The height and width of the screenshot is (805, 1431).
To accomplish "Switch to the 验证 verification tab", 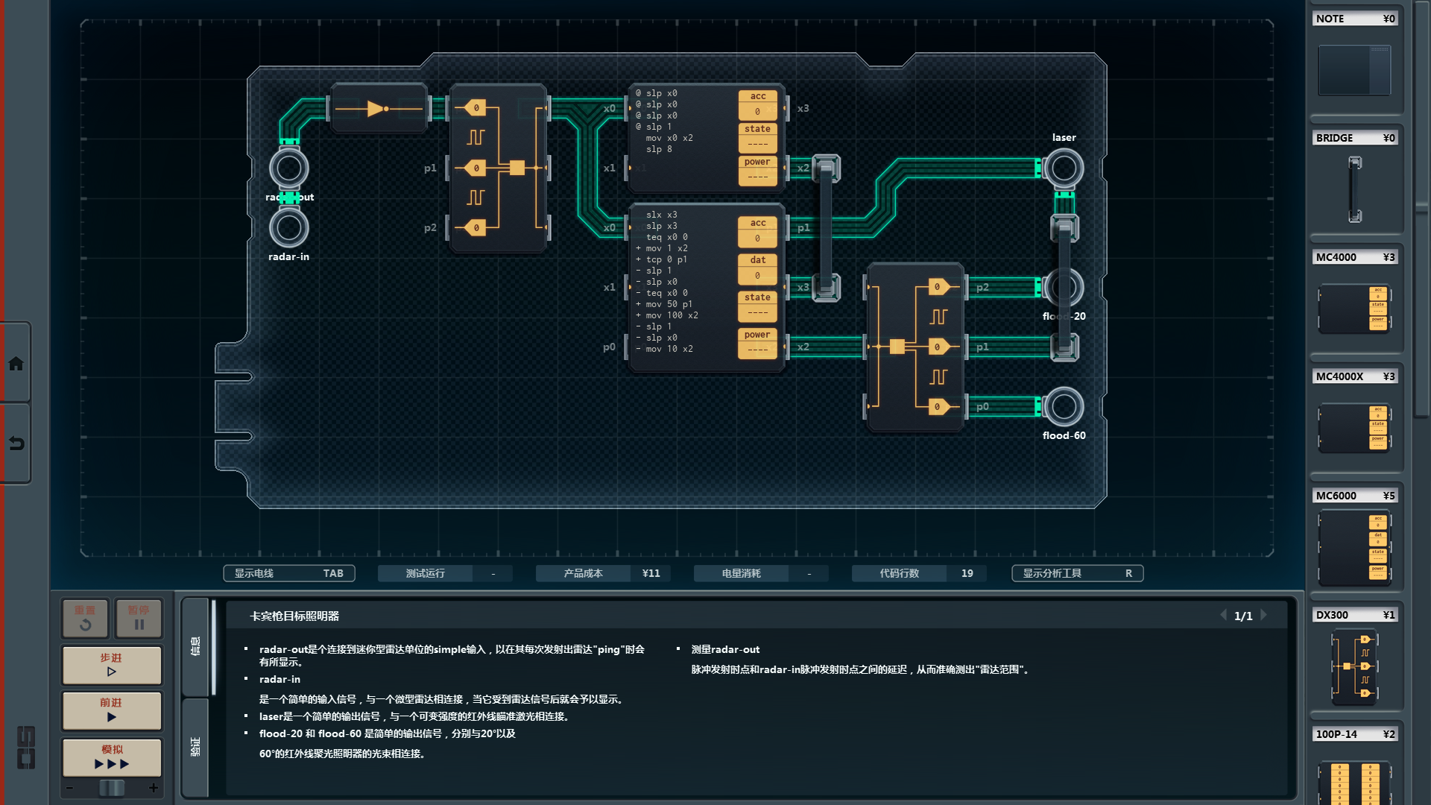I will coord(195,746).
